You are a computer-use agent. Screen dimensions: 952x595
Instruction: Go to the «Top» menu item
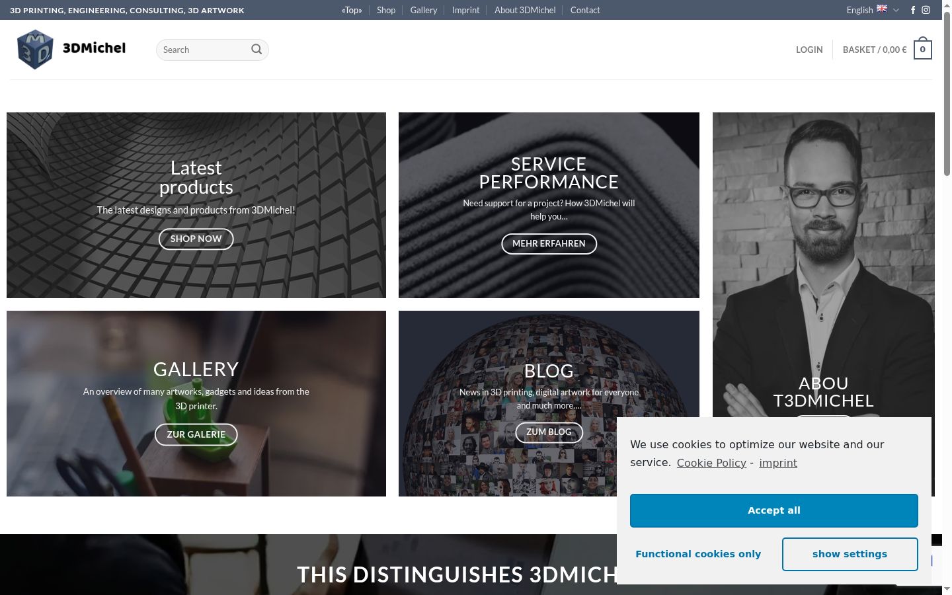[352, 10]
